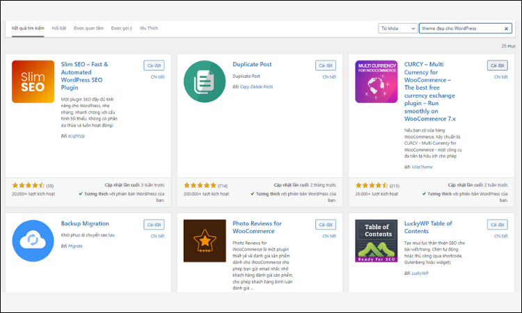522x313 pixels.
Task: Click the Backup Migration cloud icon
Action: pyautogui.click(x=33, y=241)
